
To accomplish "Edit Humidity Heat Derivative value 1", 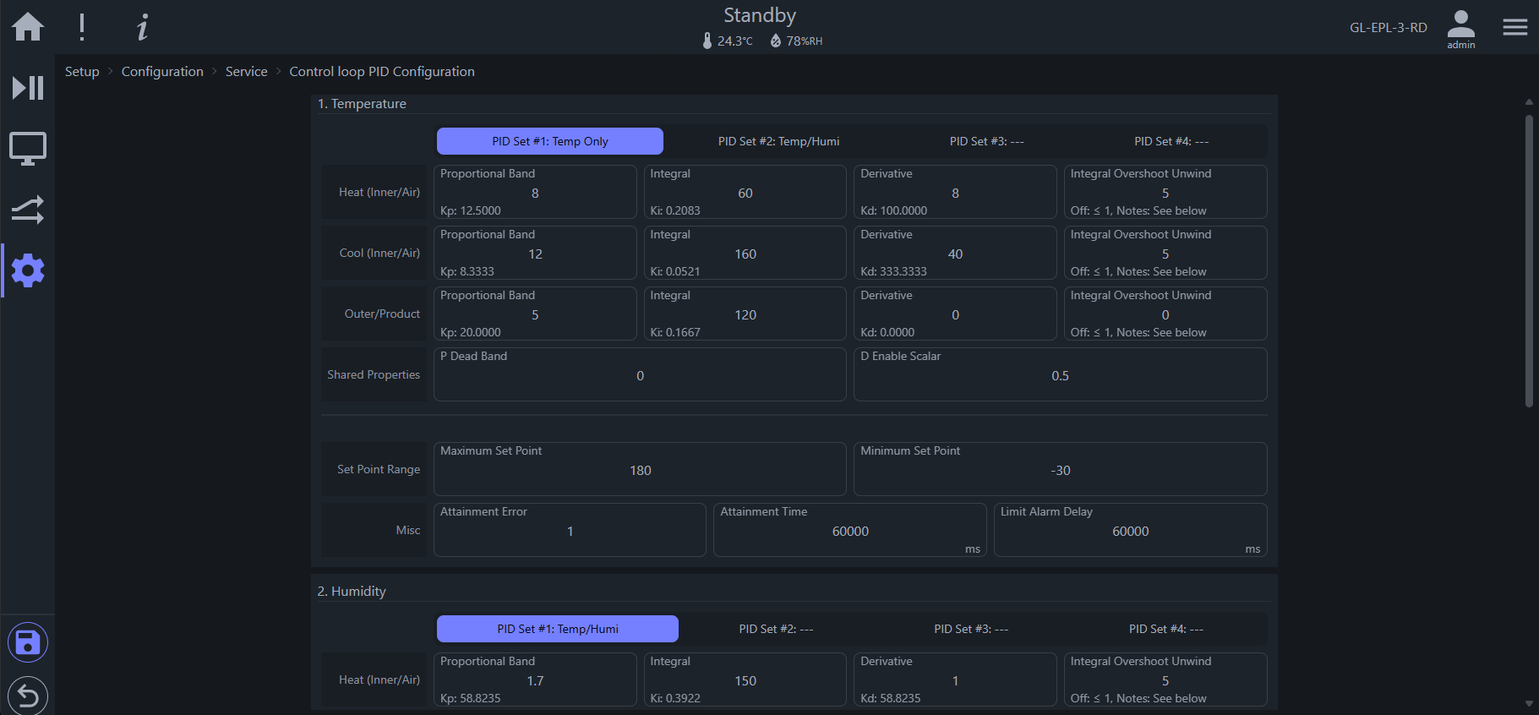I will click(x=955, y=680).
